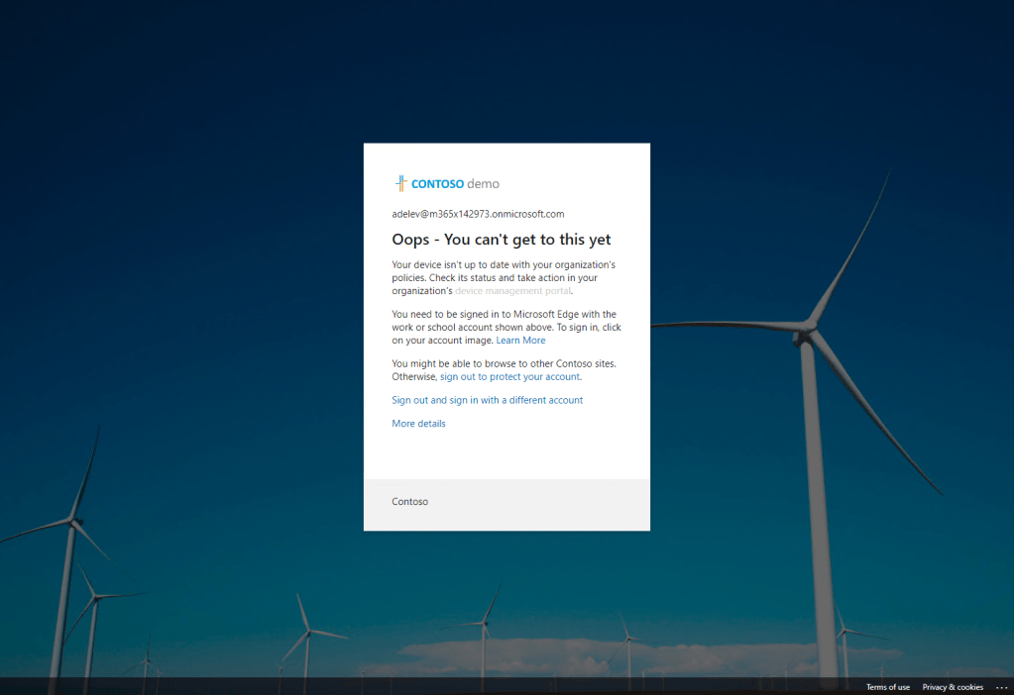Open the device management portal link
This screenshot has width=1014, height=695.
click(x=512, y=291)
